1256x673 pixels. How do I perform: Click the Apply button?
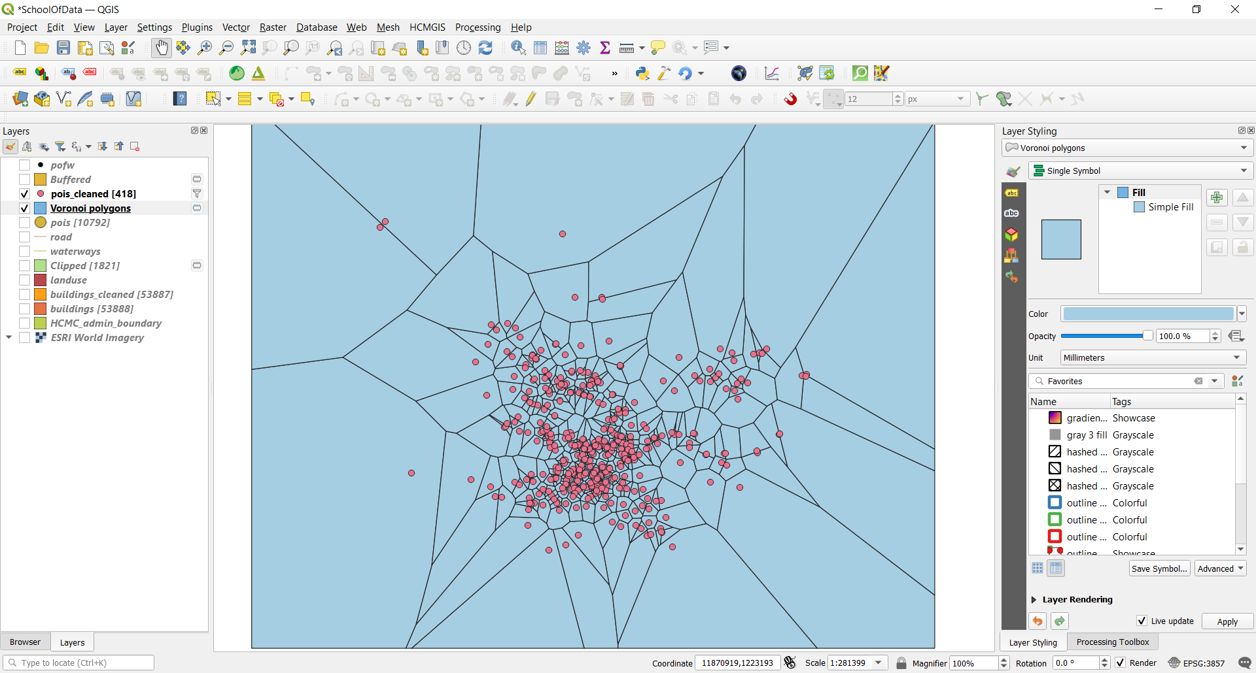1227,621
